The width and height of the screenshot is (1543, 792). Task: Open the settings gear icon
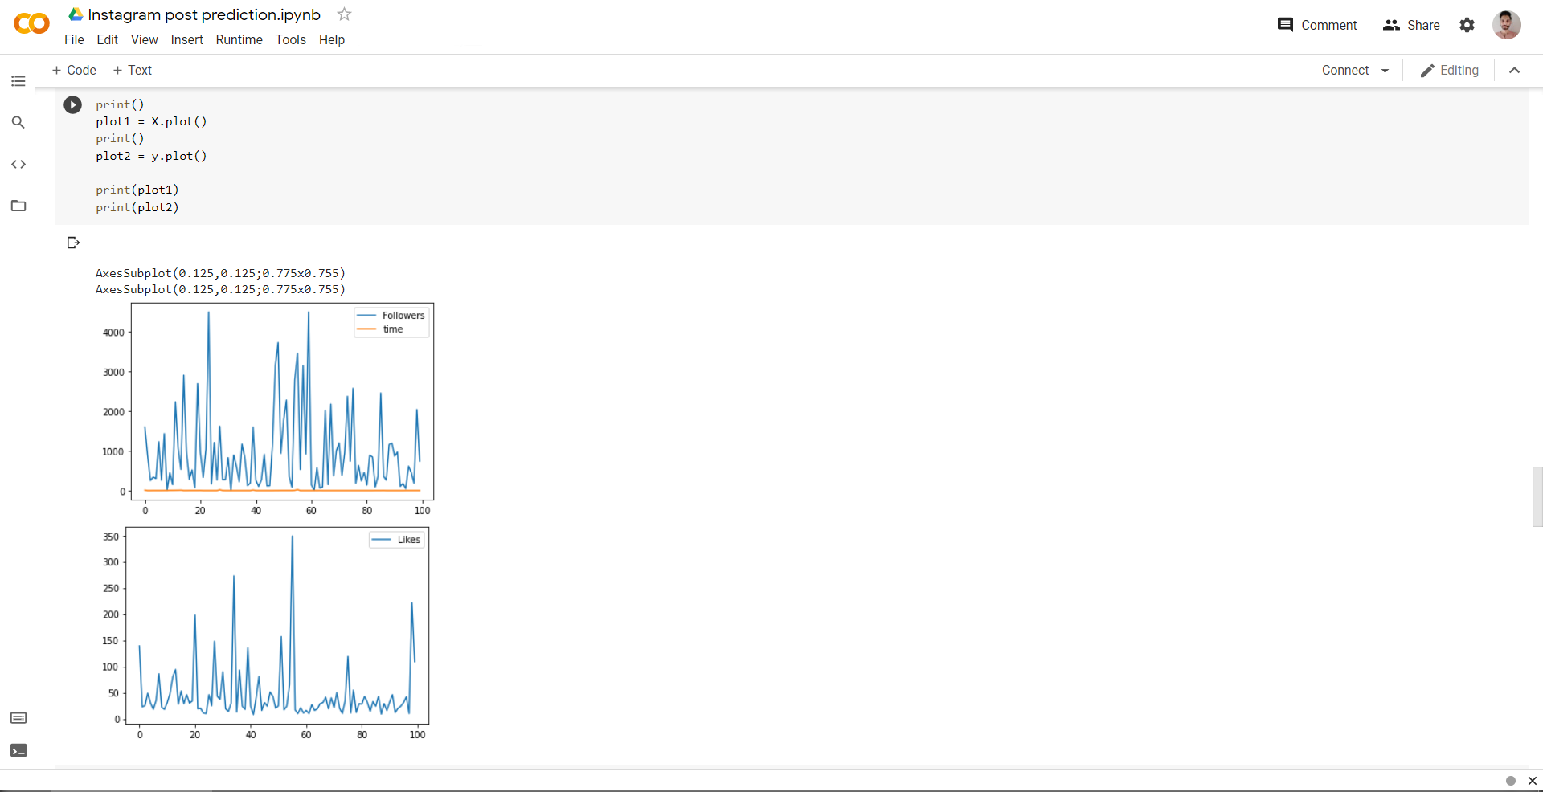tap(1467, 25)
